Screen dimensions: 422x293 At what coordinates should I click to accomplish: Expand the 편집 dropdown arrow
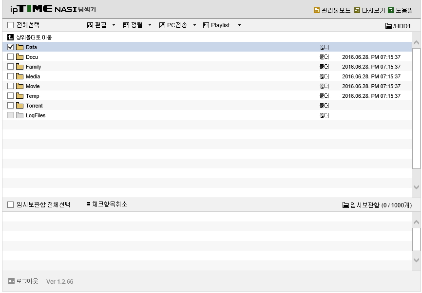(114, 25)
